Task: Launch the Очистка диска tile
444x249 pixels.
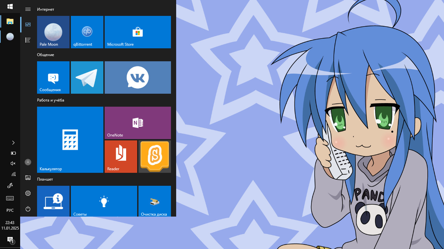Action: pos(155,201)
